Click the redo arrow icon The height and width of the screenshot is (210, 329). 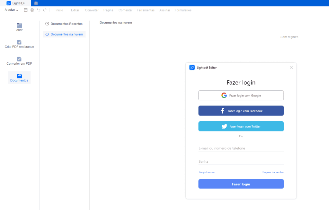pos(45,10)
